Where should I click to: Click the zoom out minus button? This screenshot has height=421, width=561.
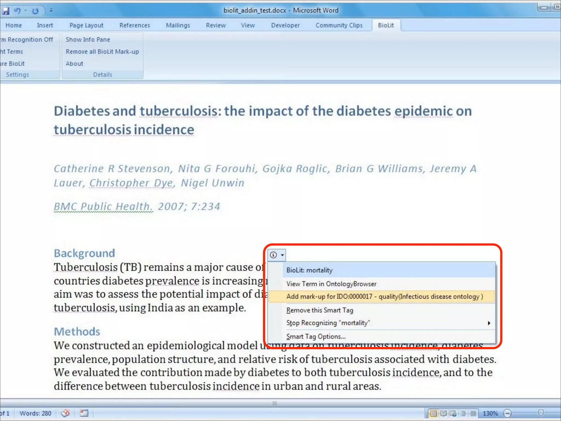(507, 413)
